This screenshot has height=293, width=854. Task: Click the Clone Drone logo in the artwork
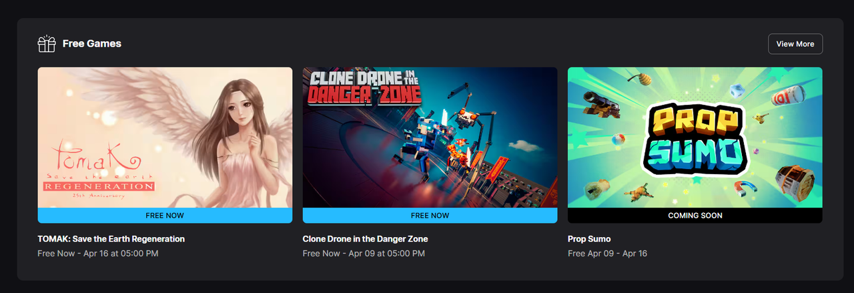click(x=365, y=87)
